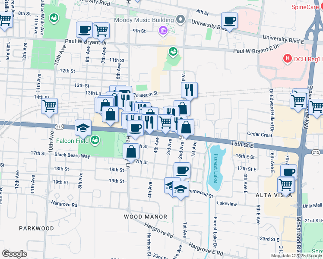Image resolution: width=323 pixels, height=259 pixels.
Task: Select the shopping cart marker near 7th Ave
Action: [x=101, y=31]
